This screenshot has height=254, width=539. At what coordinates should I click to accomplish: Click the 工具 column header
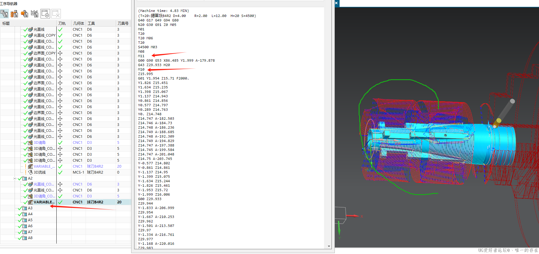(100, 23)
